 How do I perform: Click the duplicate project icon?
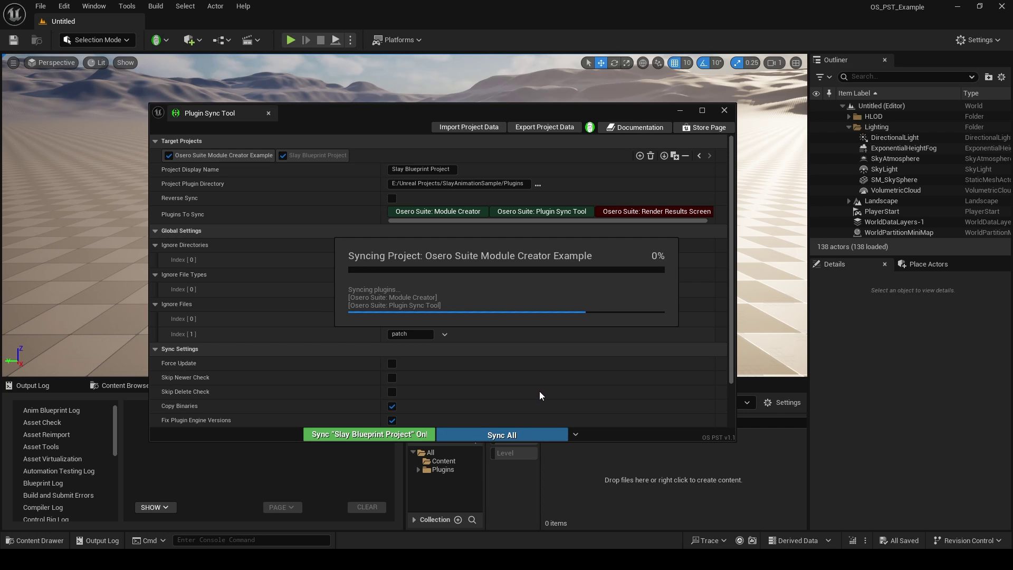coord(675,156)
